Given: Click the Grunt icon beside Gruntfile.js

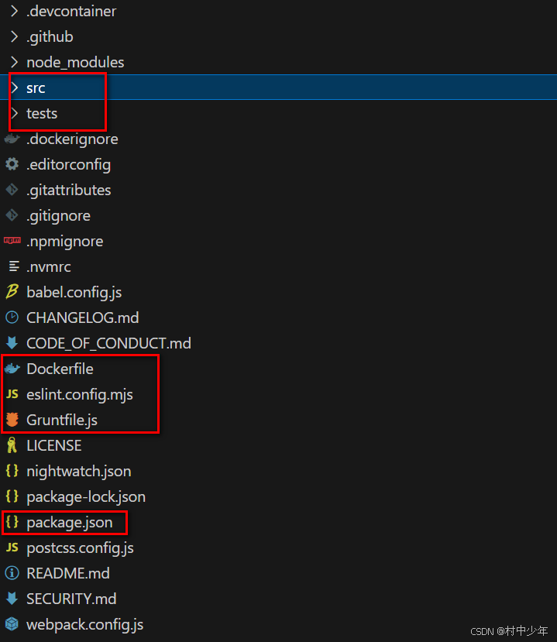Looking at the screenshot, I should coord(12,420).
